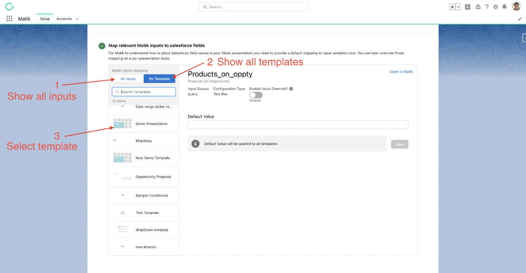Open the Salesforce guidance cloud icon
The width and height of the screenshot is (526, 273).
click(478, 7)
